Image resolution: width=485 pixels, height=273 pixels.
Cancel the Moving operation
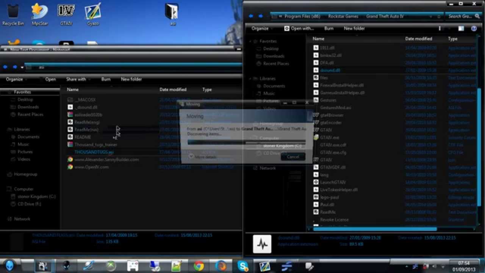pyautogui.click(x=293, y=157)
